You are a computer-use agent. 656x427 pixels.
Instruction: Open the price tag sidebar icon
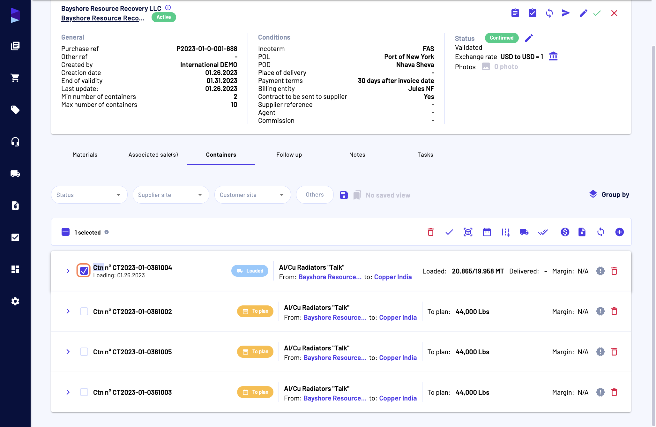click(x=15, y=110)
